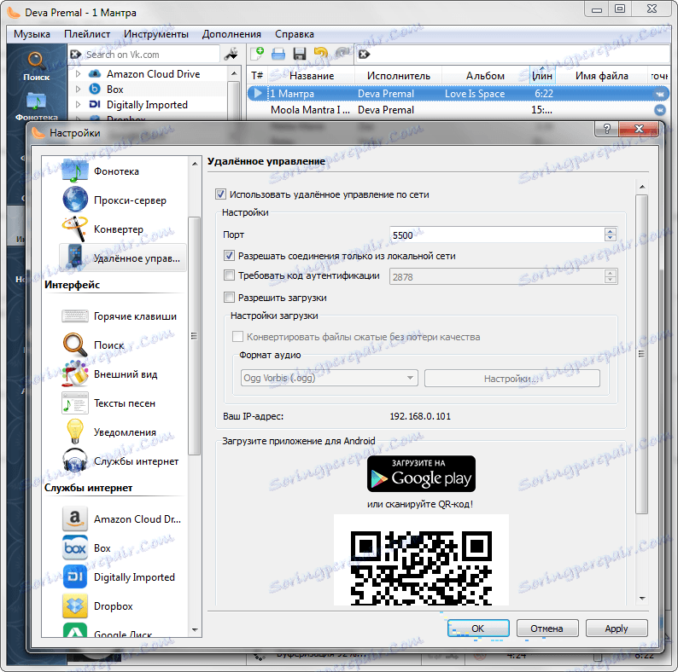Screen dimensions: 678x672
Task: Open the Ogg Vorbis audio format dropdown
Action: (x=329, y=378)
